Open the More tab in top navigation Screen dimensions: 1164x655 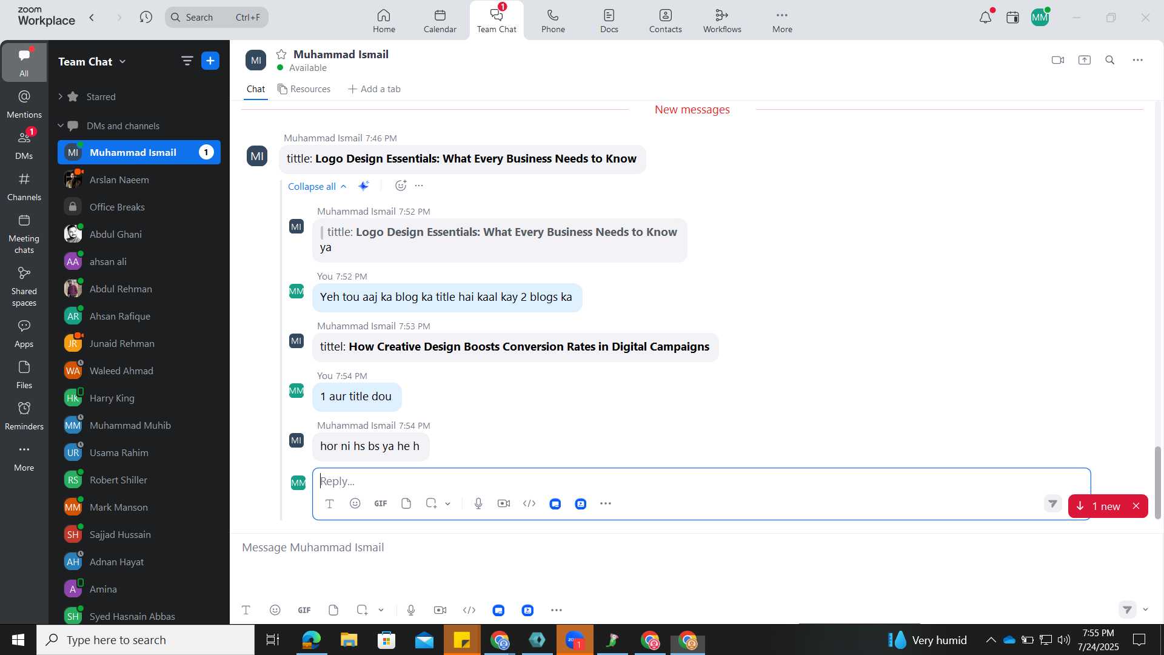(782, 21)
